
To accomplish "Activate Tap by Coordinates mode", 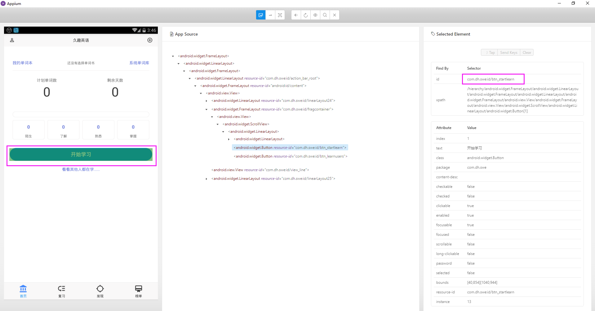I will pyautogui.click(x=280, y=15).
